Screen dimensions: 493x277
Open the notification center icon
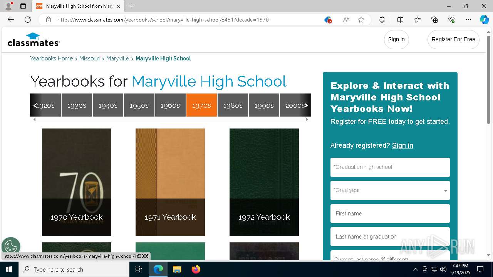480,269
